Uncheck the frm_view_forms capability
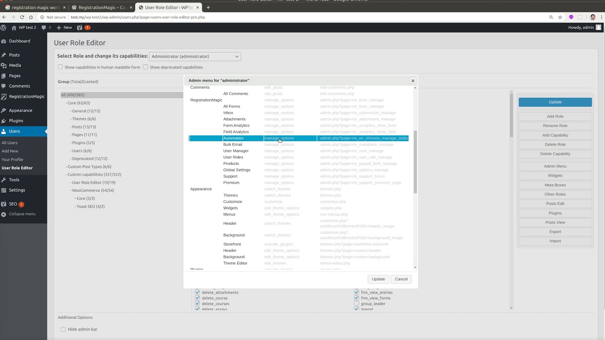 click(357, 298)
